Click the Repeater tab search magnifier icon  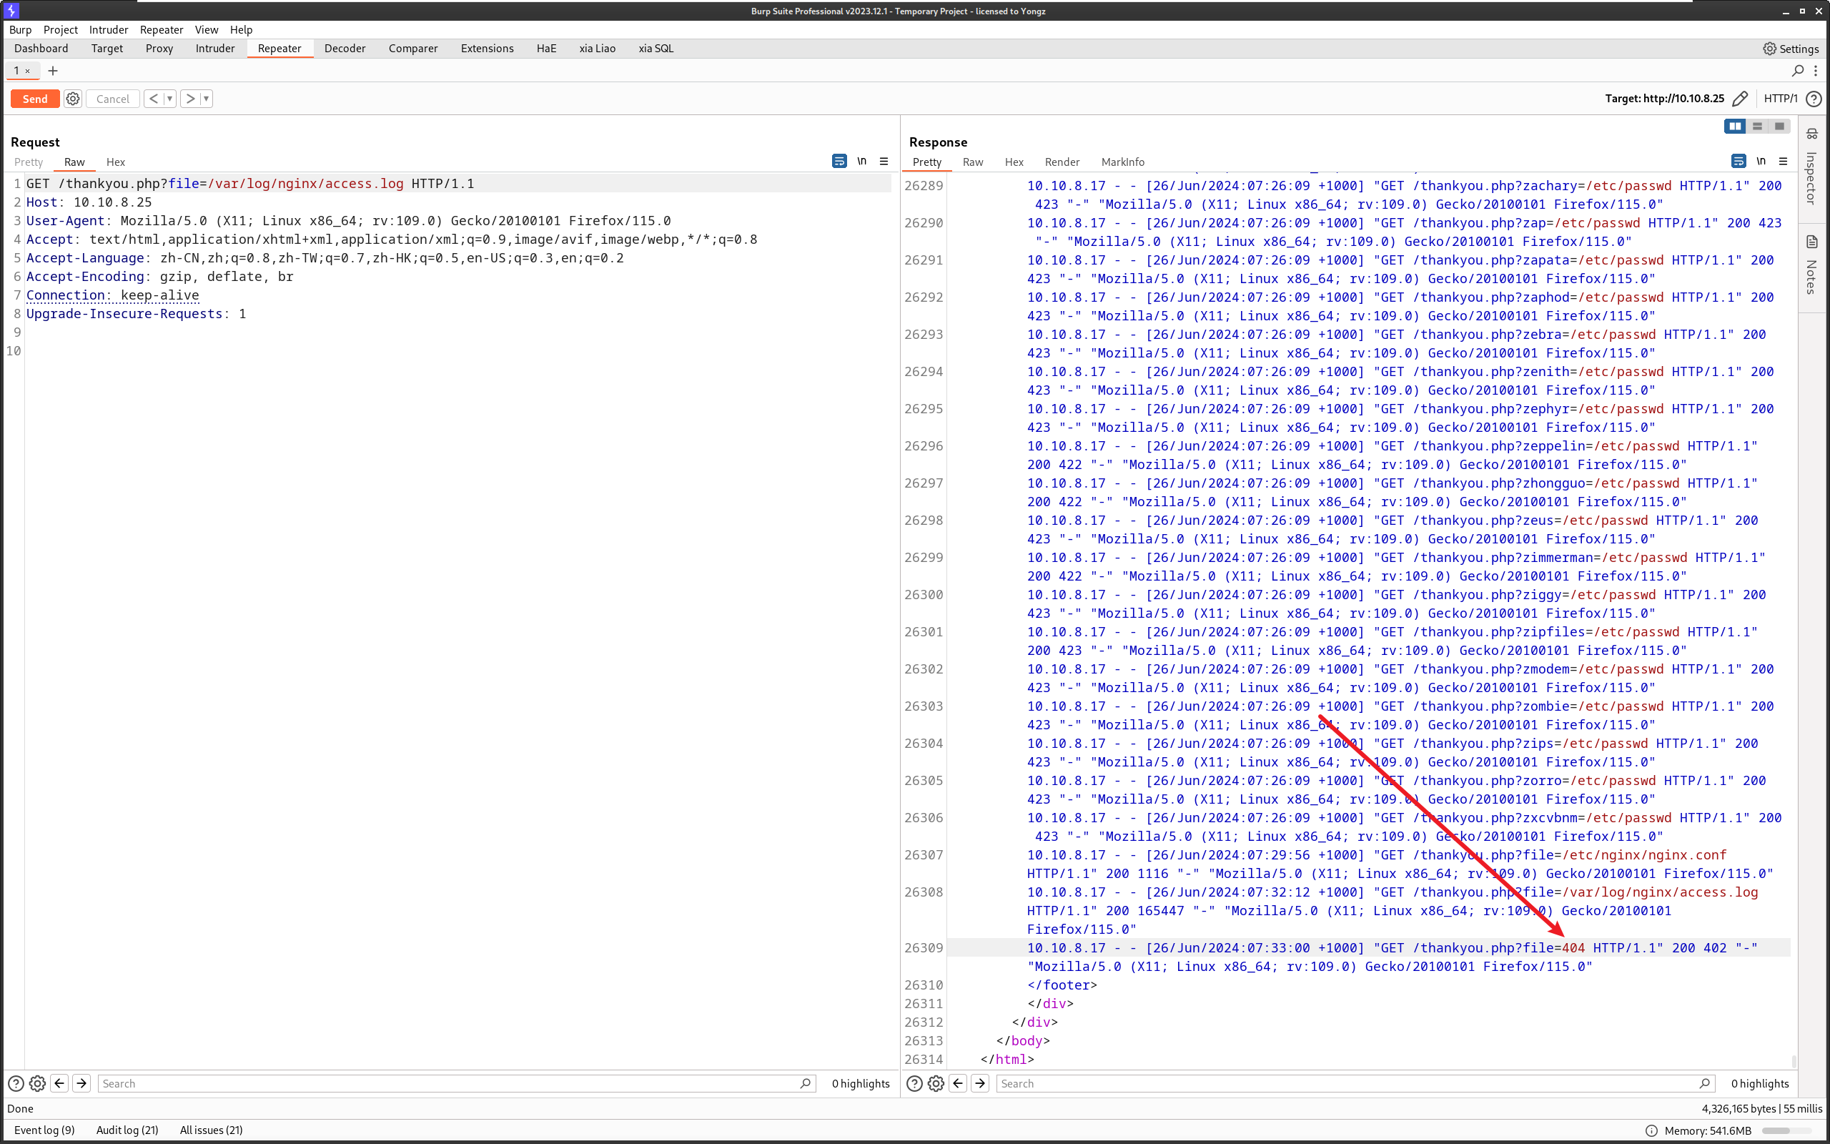click(1798, 70)
